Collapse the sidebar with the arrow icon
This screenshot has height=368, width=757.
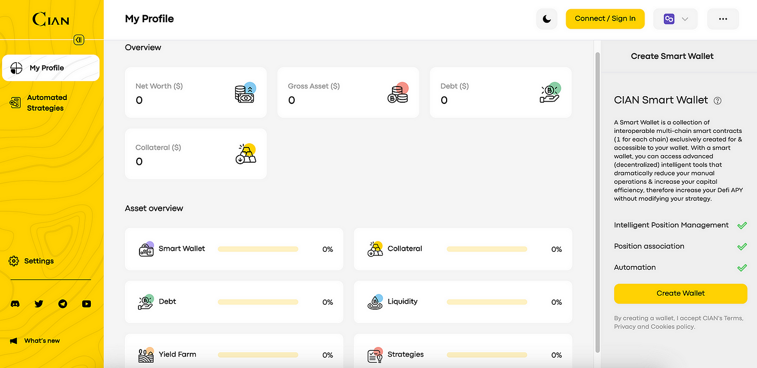point(79,39)
